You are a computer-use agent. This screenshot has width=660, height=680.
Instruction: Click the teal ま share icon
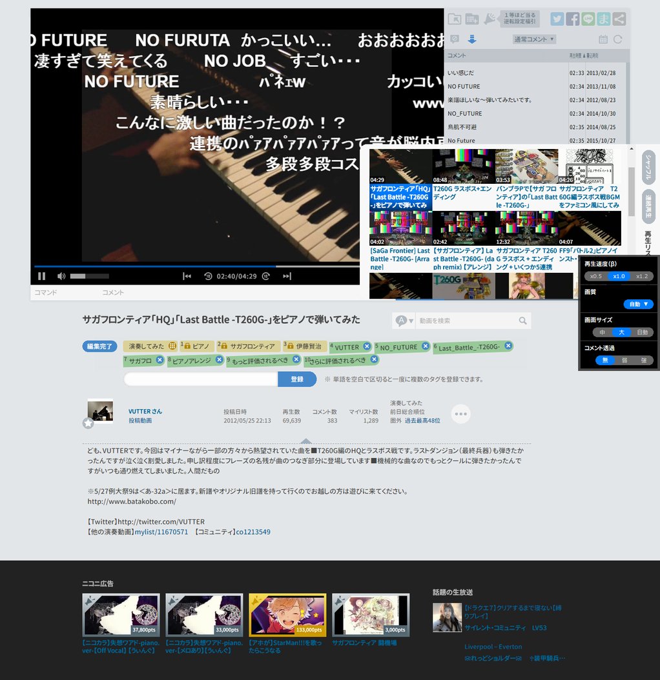tap(604, 19)
